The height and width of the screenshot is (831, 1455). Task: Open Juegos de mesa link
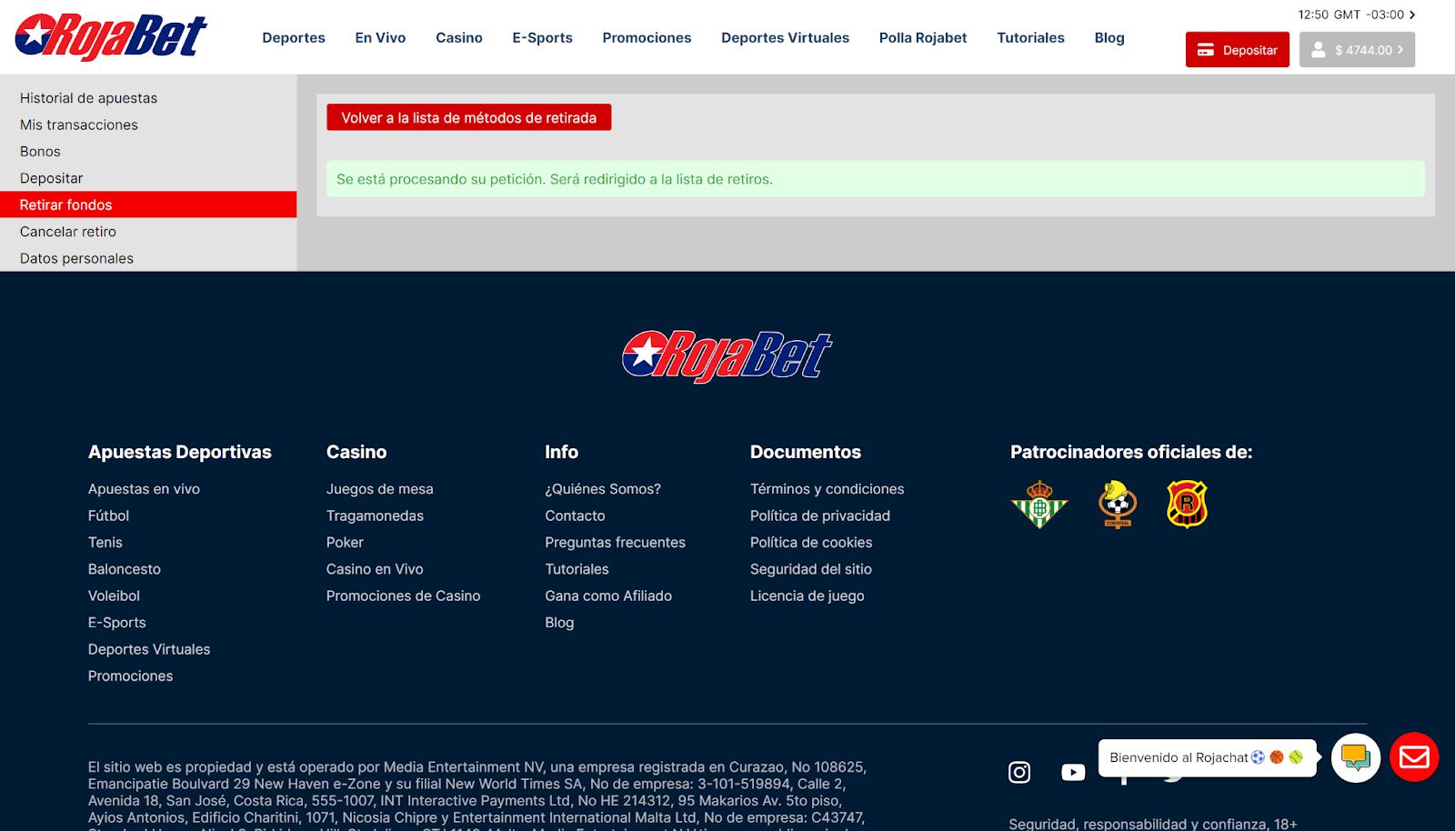pos(380,489)
